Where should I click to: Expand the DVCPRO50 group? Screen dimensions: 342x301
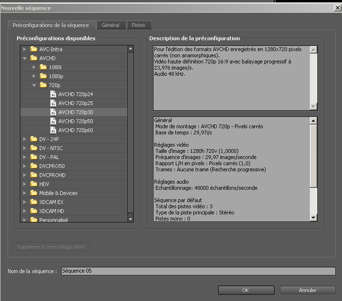25,166
